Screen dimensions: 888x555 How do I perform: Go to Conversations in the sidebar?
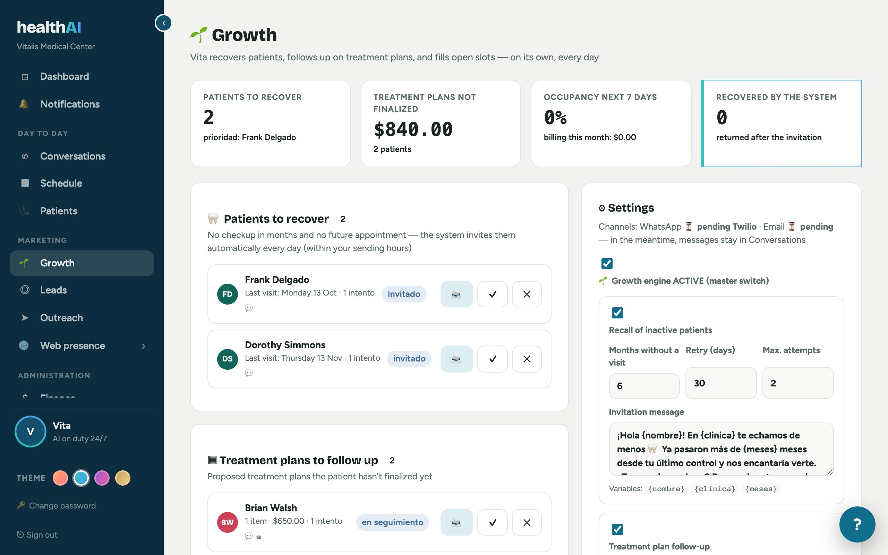[82, 156]
